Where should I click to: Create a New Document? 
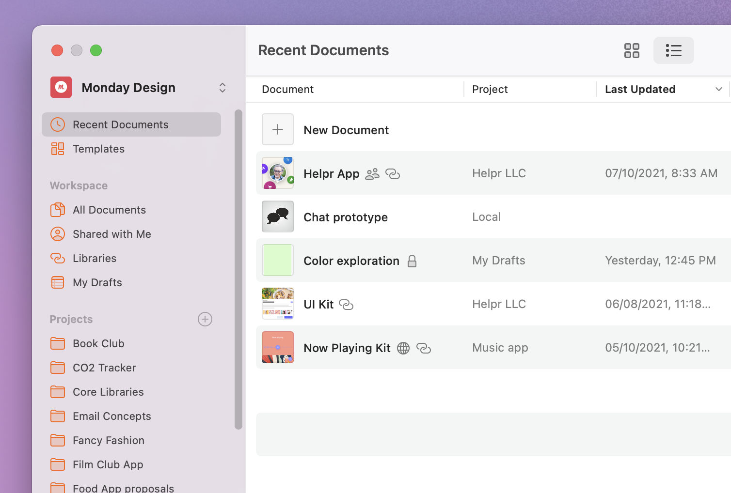pos(346,130)
